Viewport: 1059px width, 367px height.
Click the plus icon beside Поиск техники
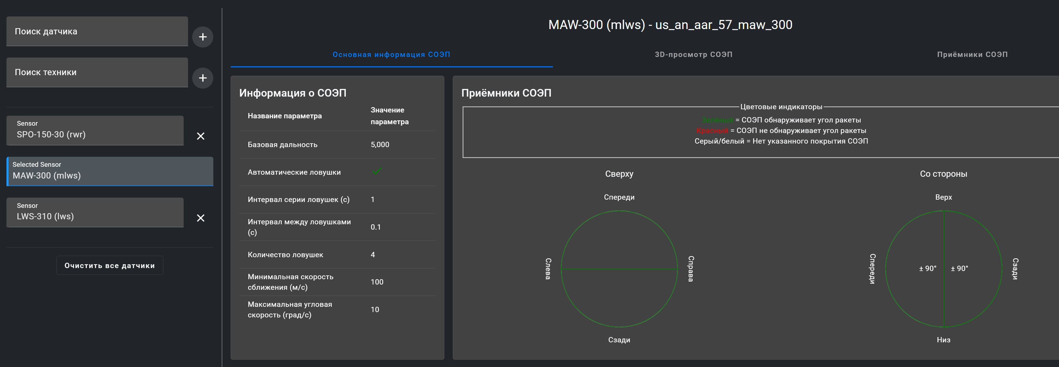coord(203,78)
